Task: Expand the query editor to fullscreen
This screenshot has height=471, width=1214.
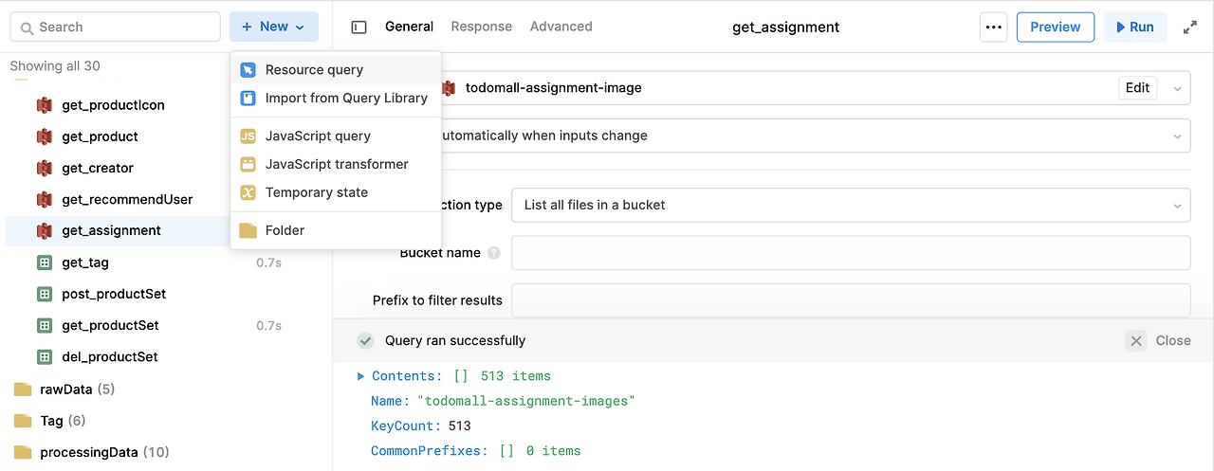Action: (1189, 27)
